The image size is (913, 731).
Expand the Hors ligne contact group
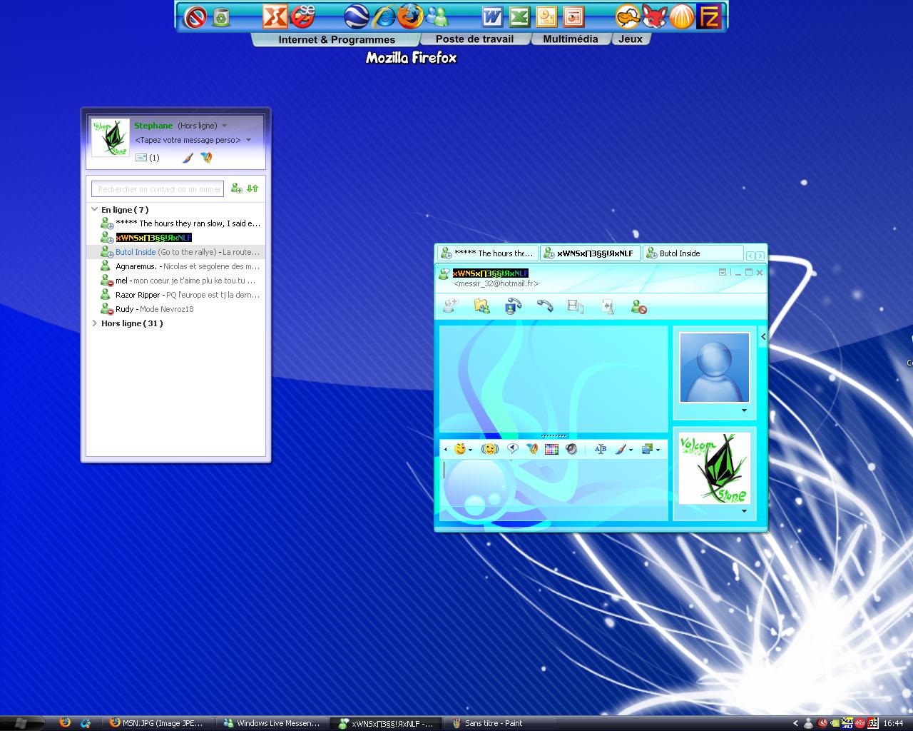[x=94, y=323]
